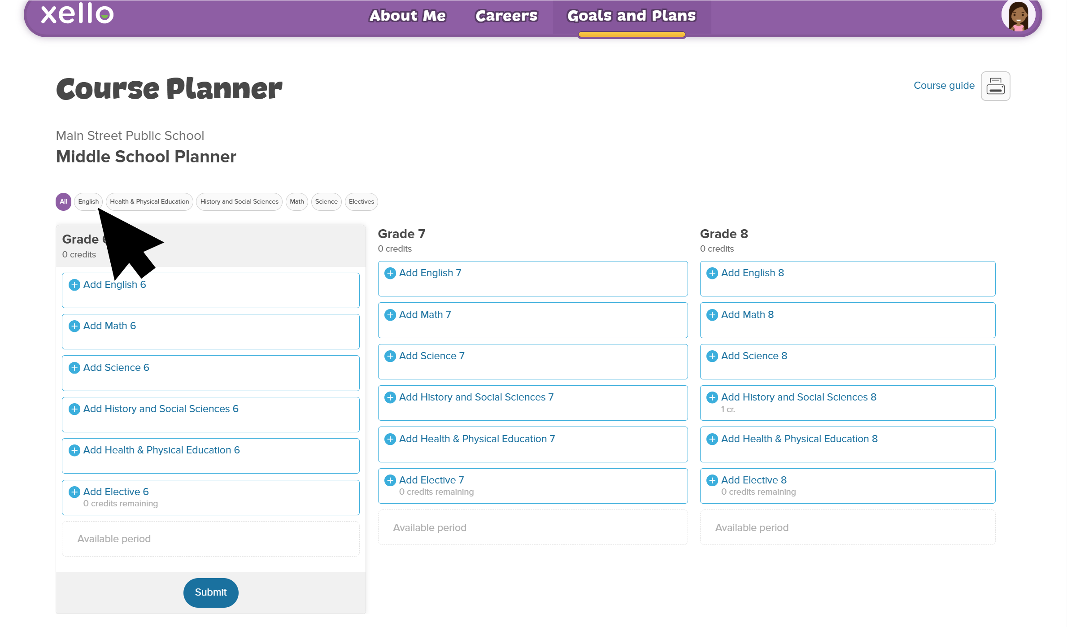Click plus icon beside Add Math 6
Screen dimensions: 1067x627
tap(74, 326)
